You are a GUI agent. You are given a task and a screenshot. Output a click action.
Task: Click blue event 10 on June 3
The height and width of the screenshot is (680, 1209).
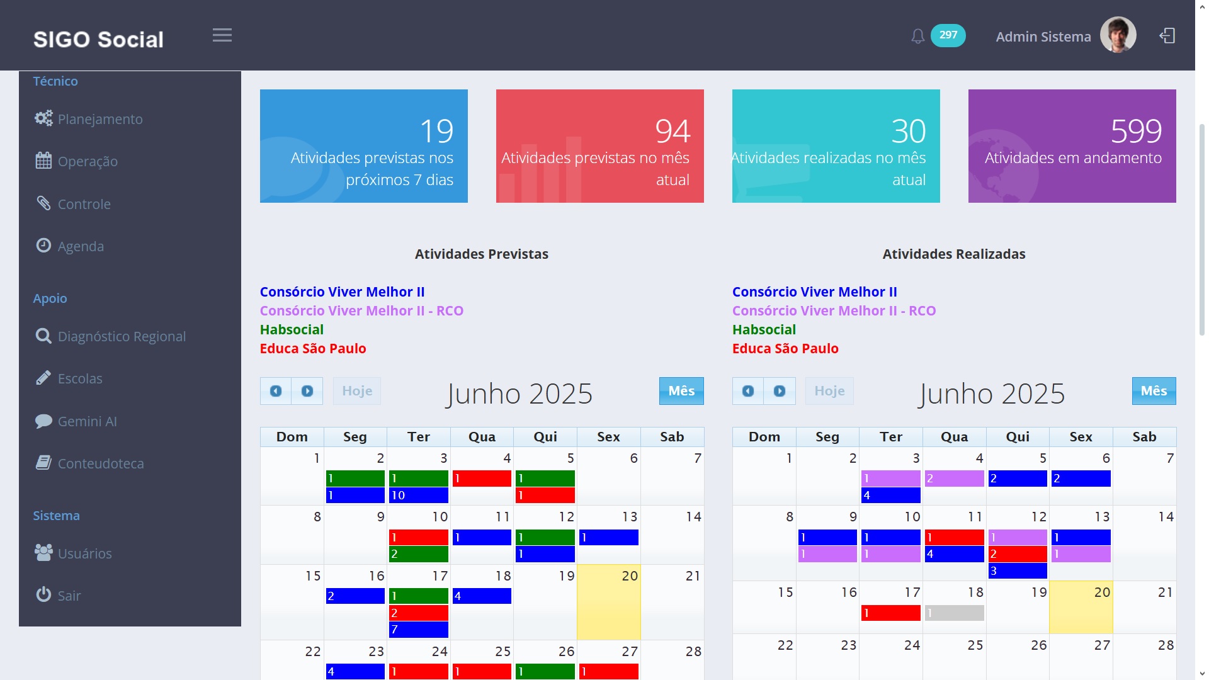(x=418, y=496)
